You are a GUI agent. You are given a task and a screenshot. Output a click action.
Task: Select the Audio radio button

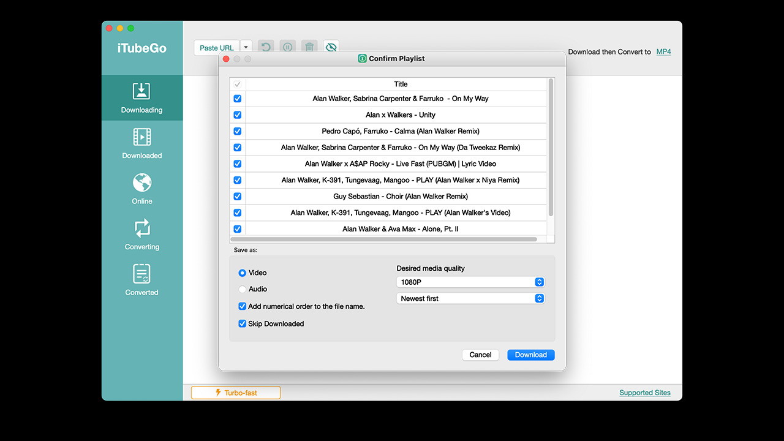243,289
